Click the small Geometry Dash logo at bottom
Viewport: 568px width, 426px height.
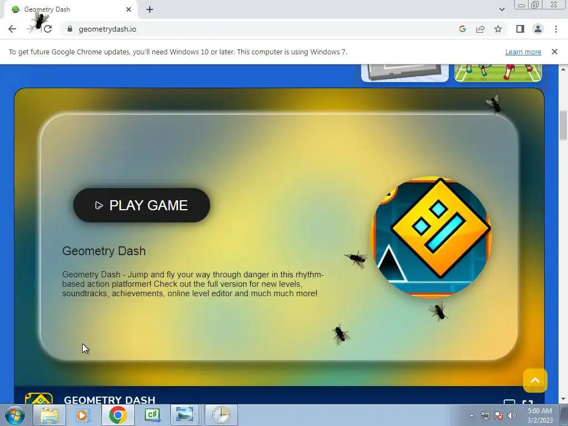[x=39, y=398]
